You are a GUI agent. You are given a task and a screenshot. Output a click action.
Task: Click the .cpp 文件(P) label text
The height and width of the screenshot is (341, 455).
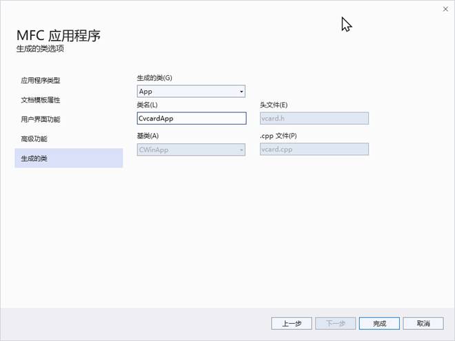279,136
